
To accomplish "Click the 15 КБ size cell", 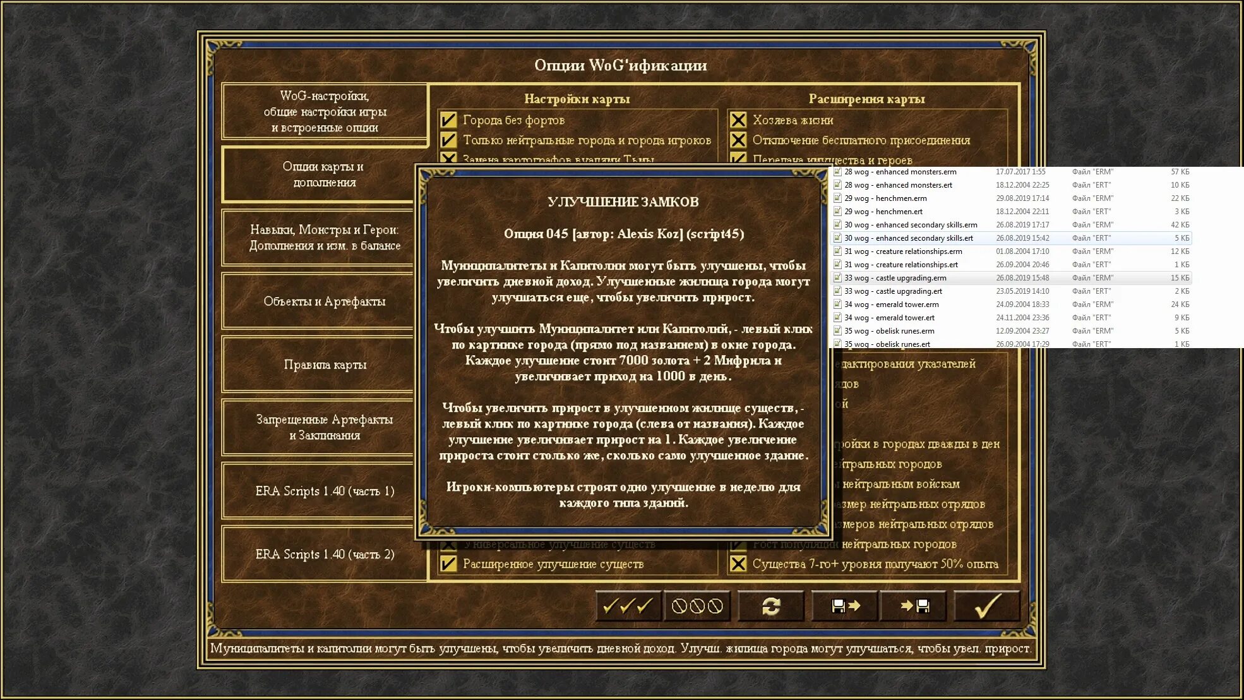I will point(1180,278).
